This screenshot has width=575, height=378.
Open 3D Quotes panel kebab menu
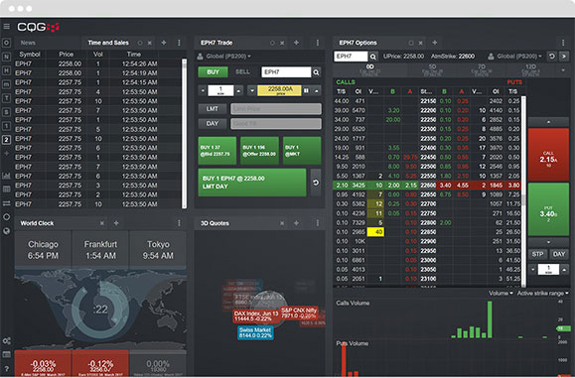(318, 223)
